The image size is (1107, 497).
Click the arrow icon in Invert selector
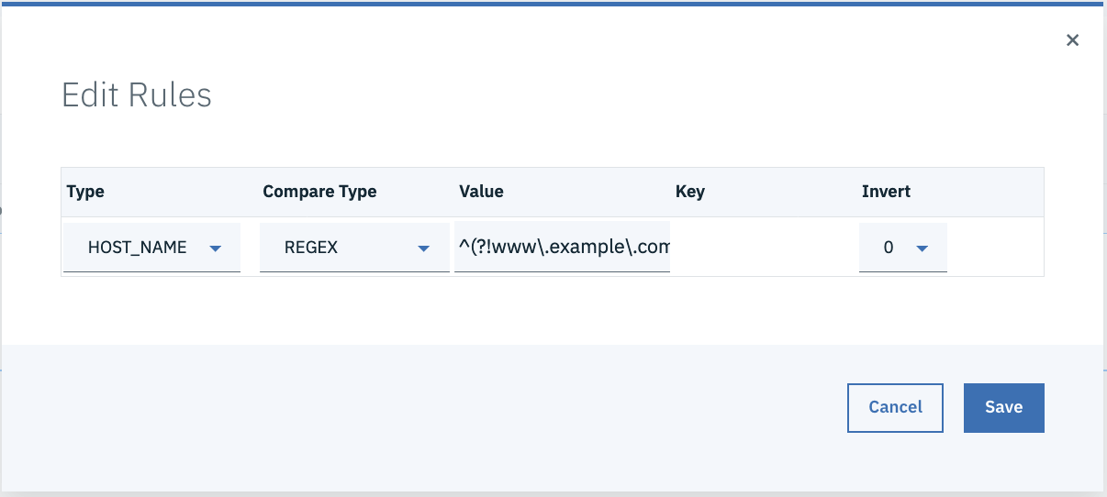point(922,248)
